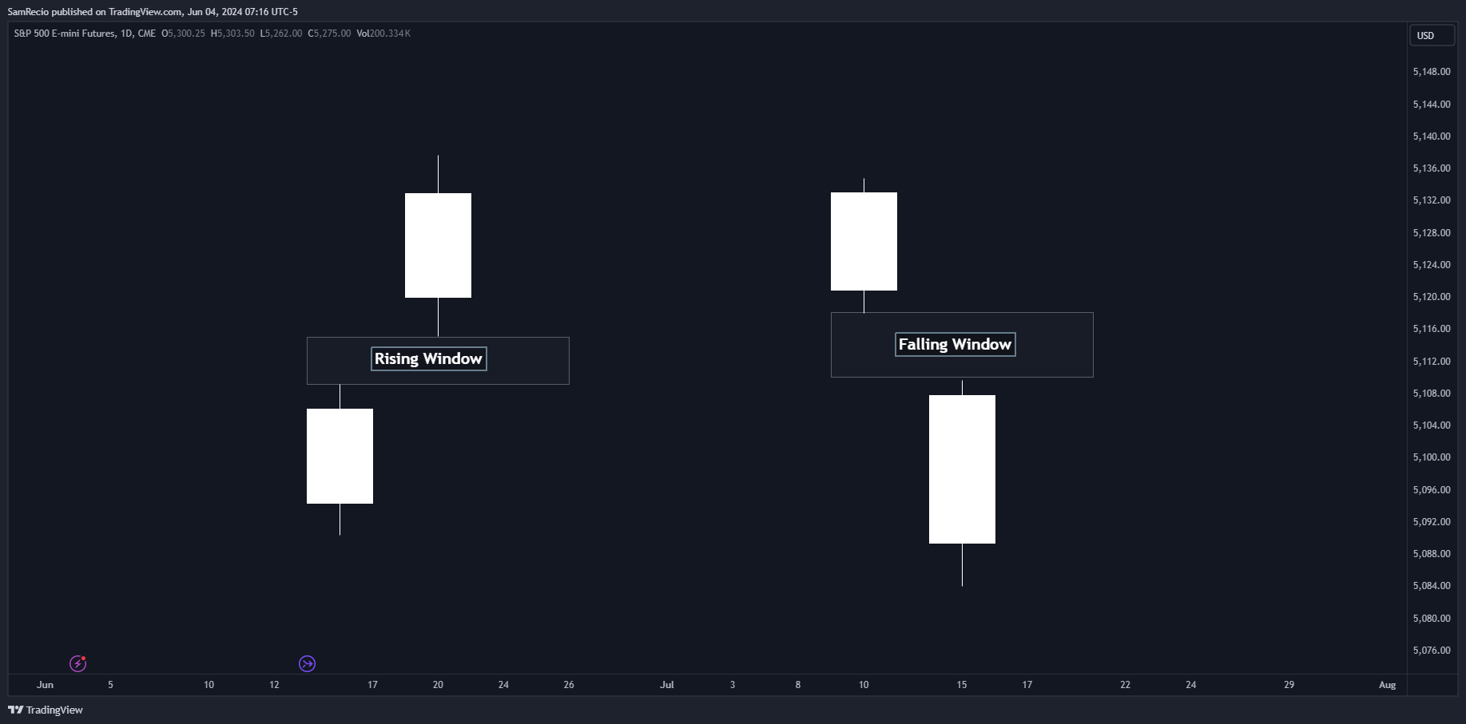Open the USD currency selector
This screenshot has width=1466, height=724.
[x=1431, y=36]
